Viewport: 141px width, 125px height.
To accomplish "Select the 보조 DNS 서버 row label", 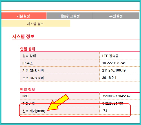I will point(33,78).
